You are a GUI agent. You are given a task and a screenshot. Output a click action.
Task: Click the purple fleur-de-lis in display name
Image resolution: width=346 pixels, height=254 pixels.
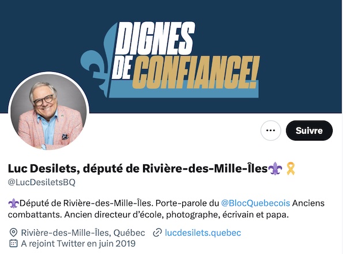tap(276, 169)
